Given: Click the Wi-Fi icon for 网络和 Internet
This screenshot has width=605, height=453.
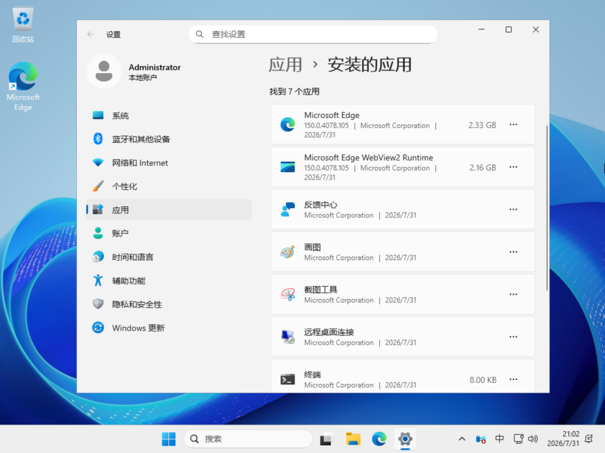Looking at the screenshot, I should (98, 163).
